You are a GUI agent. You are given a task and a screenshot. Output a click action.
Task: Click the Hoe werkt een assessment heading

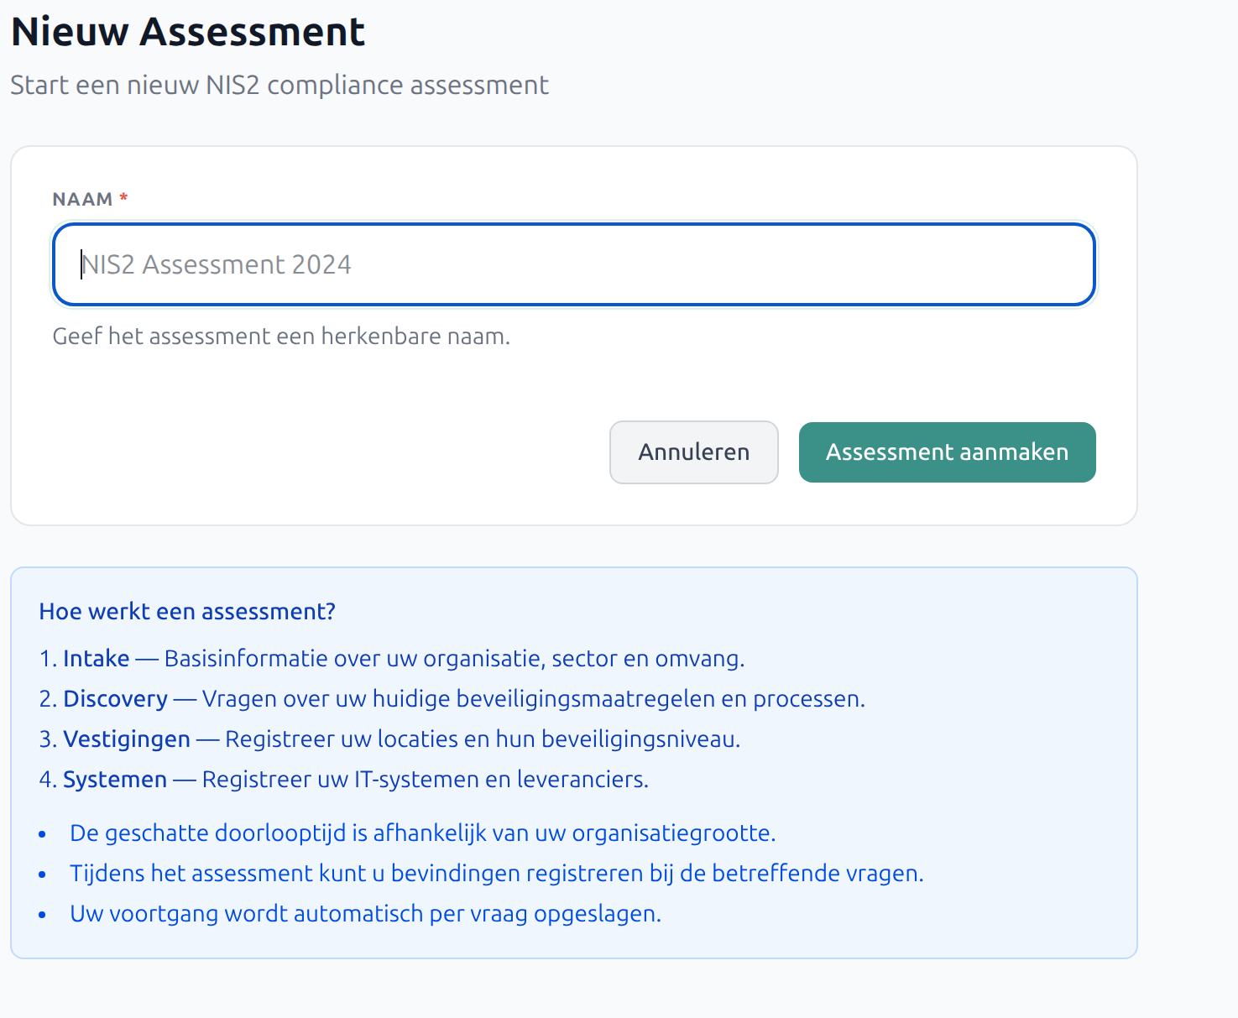coord(186,612)
